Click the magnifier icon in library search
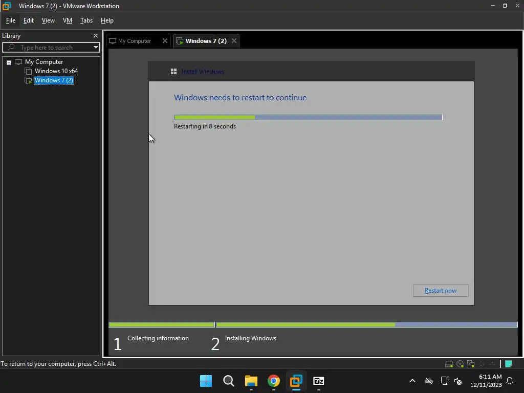Screen dimensions: 524x393 tap(11, 47)
